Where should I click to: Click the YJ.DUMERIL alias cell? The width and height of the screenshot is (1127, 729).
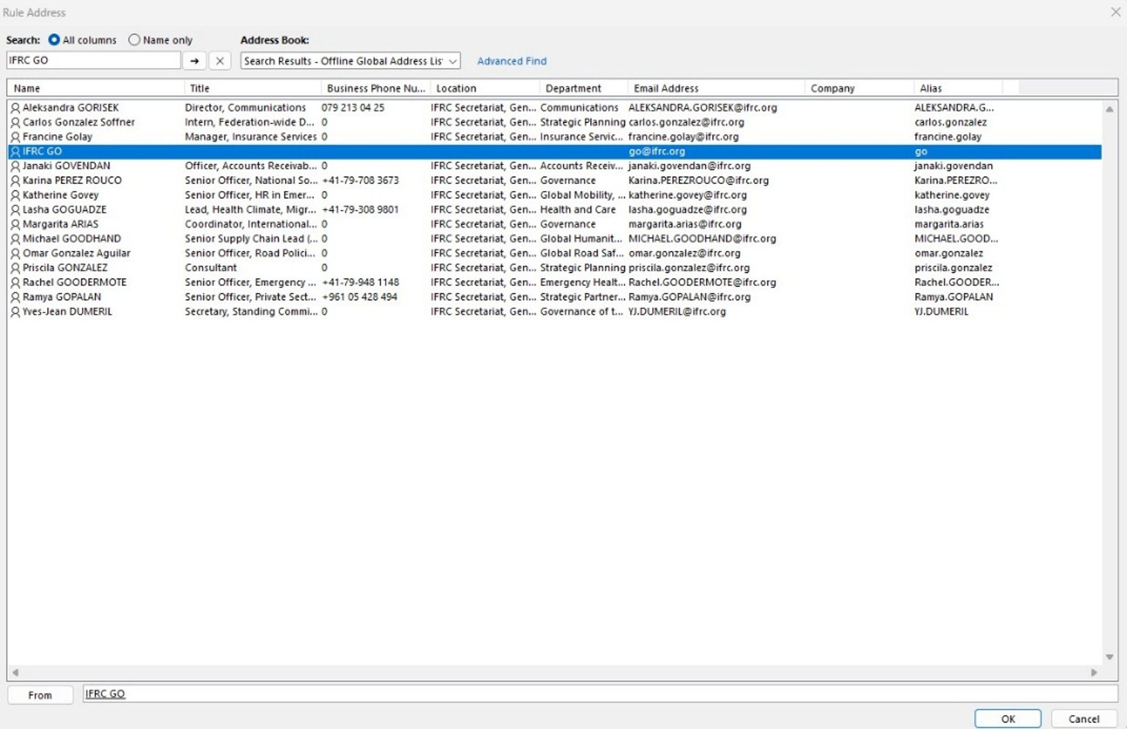coord(941,312)
